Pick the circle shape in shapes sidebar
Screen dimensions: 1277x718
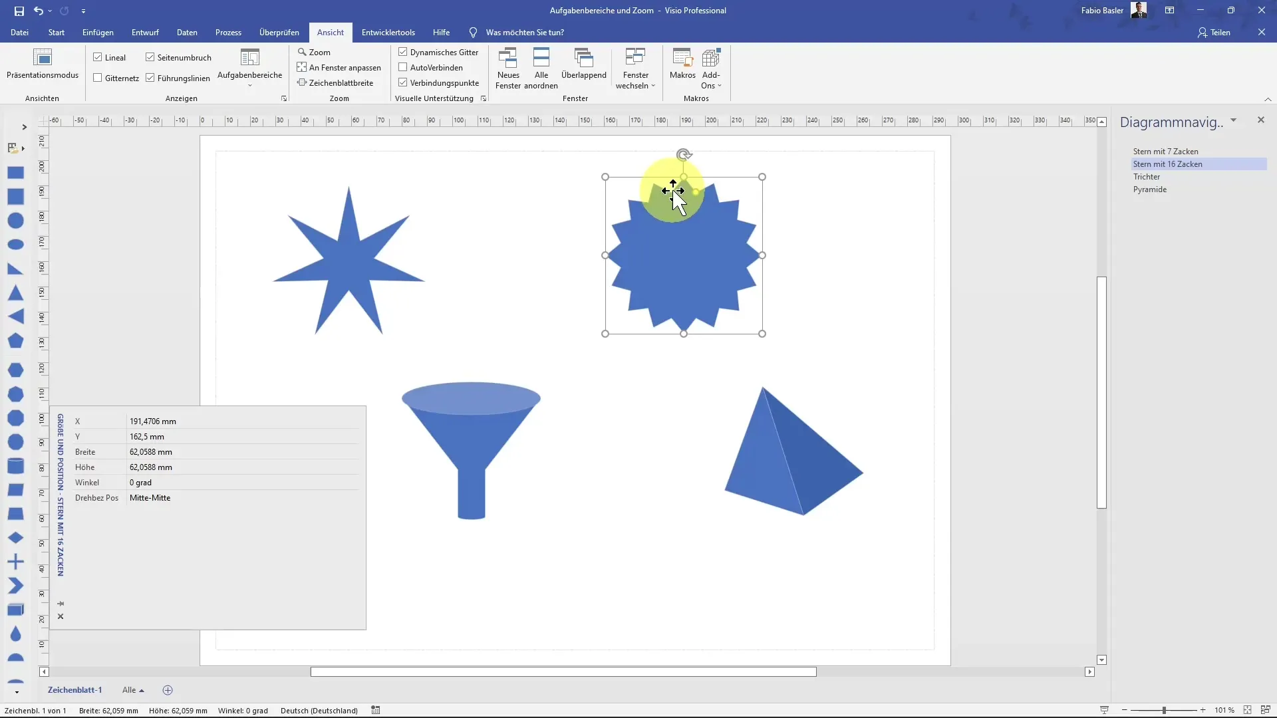15,221
